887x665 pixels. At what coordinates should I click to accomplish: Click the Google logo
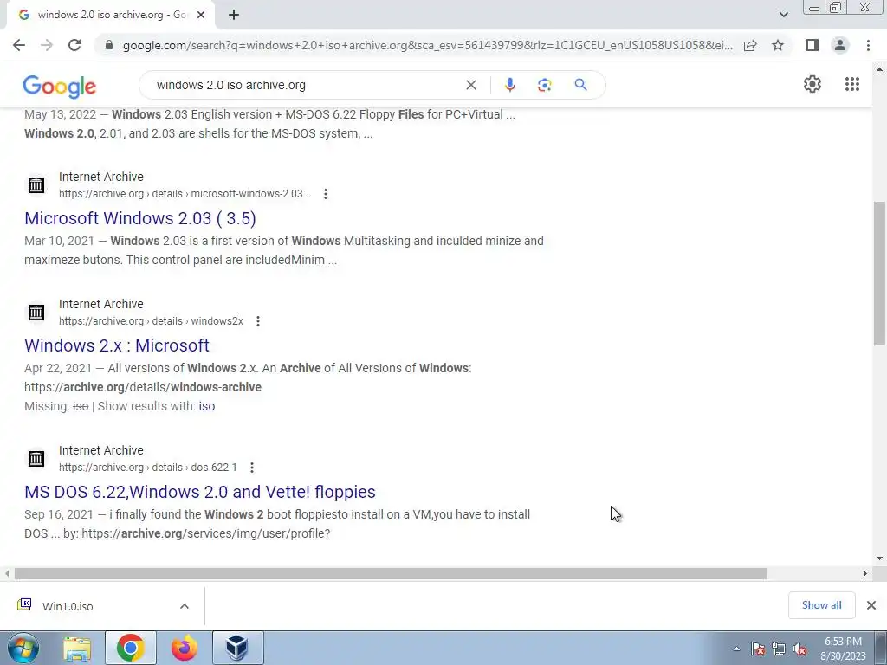click(x=60, y=86)
